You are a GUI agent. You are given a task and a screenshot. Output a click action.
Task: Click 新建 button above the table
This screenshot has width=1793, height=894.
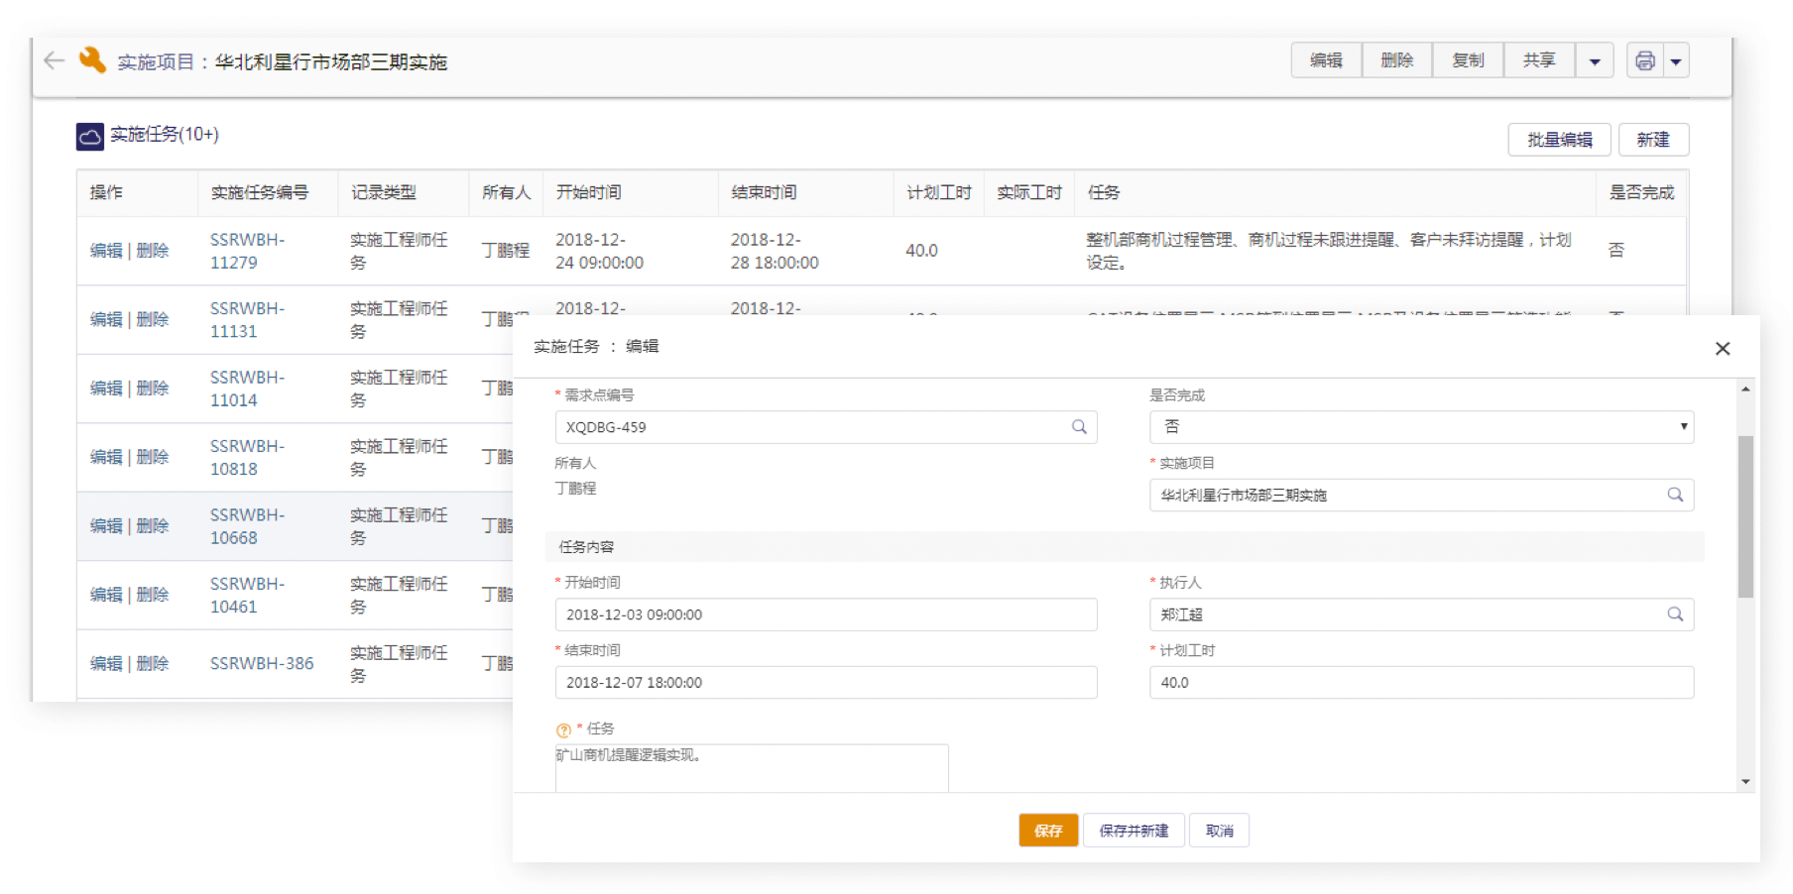pyautogui.click(x=1653, y=140)
